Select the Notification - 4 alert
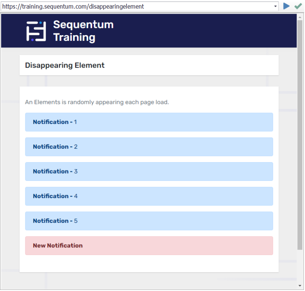The height and width of the screenshot is (291, 305). pos(149,196)
